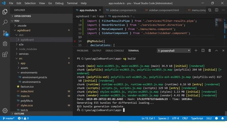Viewport: 227px width, 128px height.
Task: Click src in editor breadcrumb
Action: [94, 16]
